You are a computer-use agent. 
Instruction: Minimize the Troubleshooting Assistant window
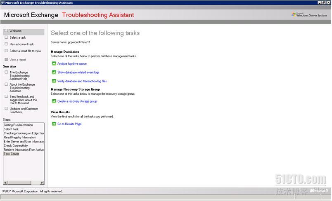pos(320,3)
